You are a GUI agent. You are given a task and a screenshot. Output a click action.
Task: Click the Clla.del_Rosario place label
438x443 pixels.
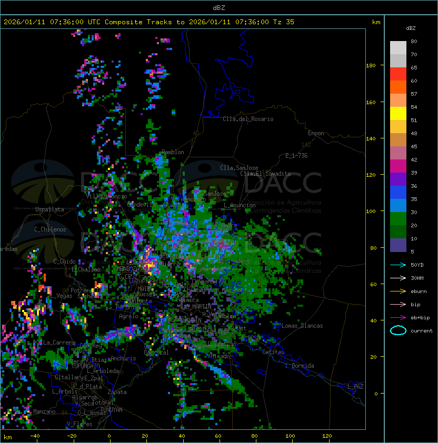click(x=248, y=119)
